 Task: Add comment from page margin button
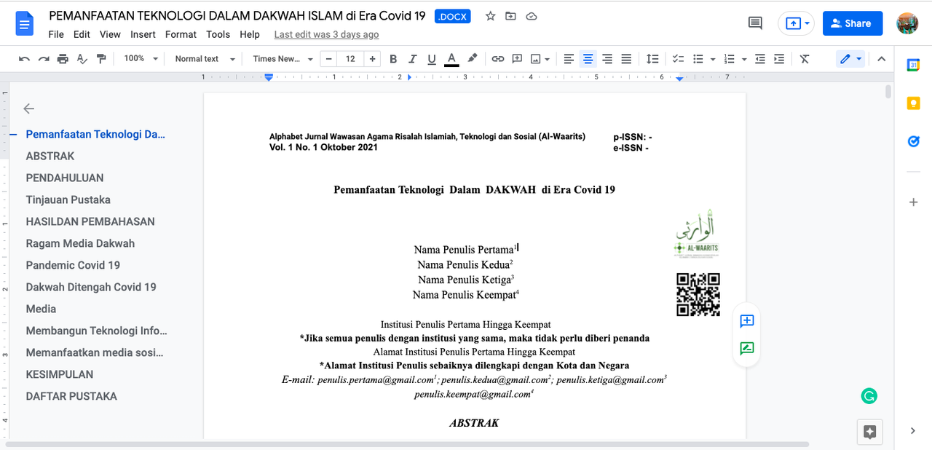coord(746,321)
